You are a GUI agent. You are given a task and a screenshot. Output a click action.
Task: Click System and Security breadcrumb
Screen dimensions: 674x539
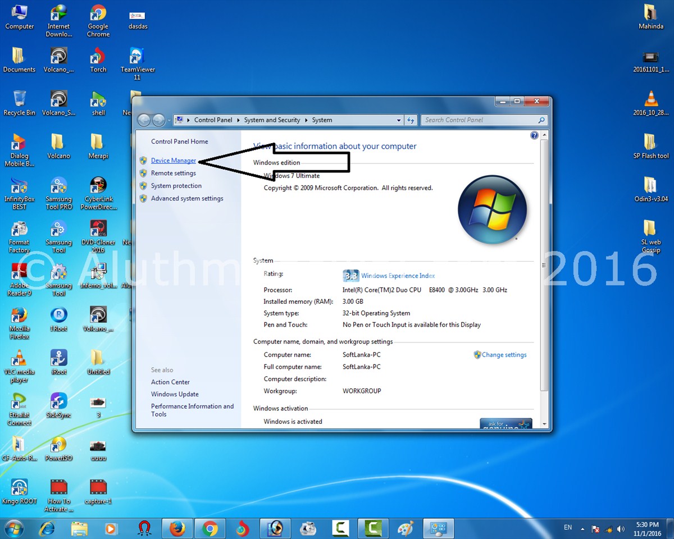point(272,120)
